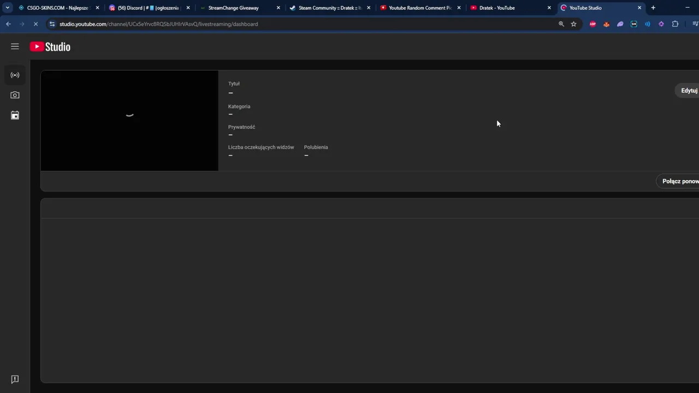Close the Dratek - YouTube tab
The width and height of the screenshot is (699, 393).
tap(549, 8)
